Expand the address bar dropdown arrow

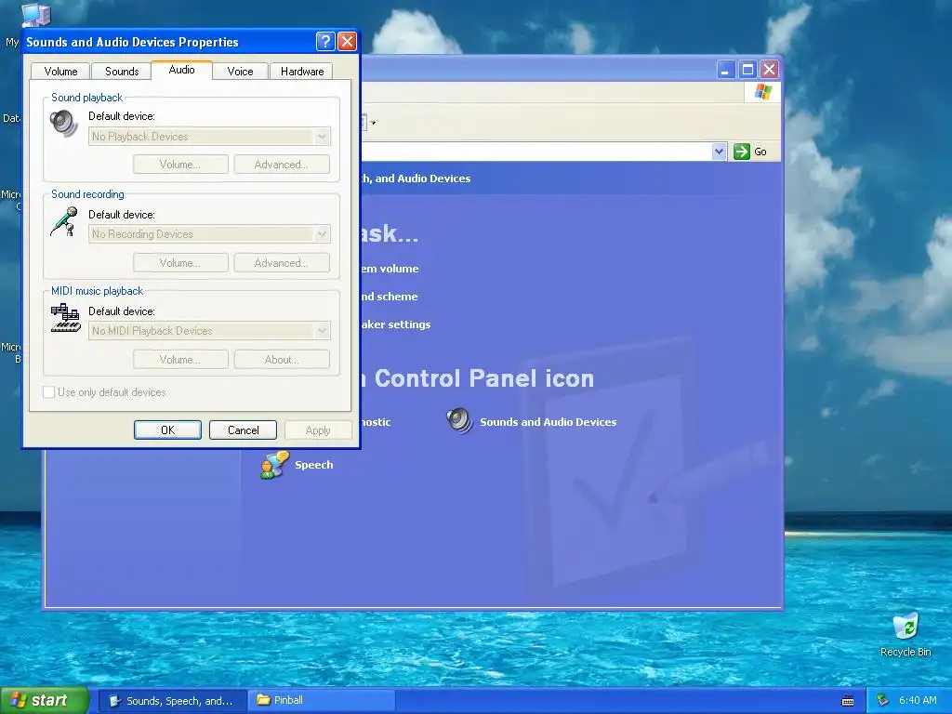point(719,152)
